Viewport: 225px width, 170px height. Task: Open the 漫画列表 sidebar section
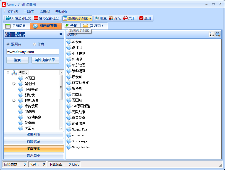[34, 134]
